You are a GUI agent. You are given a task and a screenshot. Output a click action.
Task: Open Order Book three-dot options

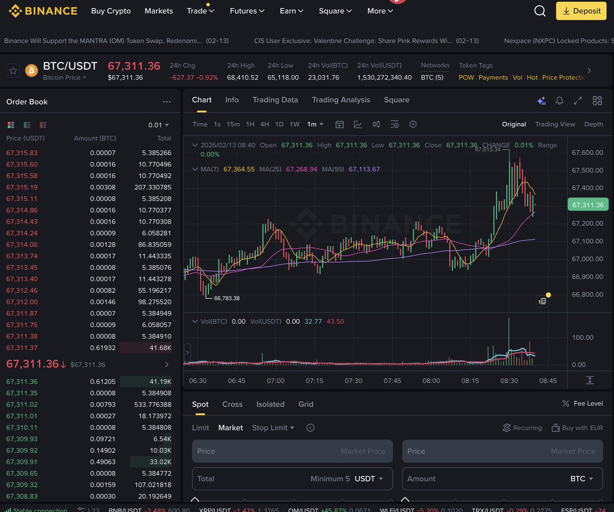point(167,102)
